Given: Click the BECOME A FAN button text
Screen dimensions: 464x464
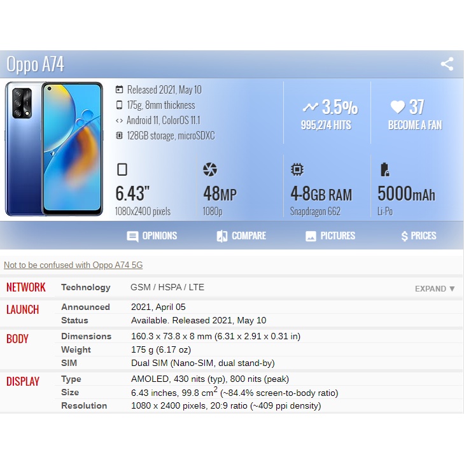Looking at the screenshot, I should [x=415, y=125].
